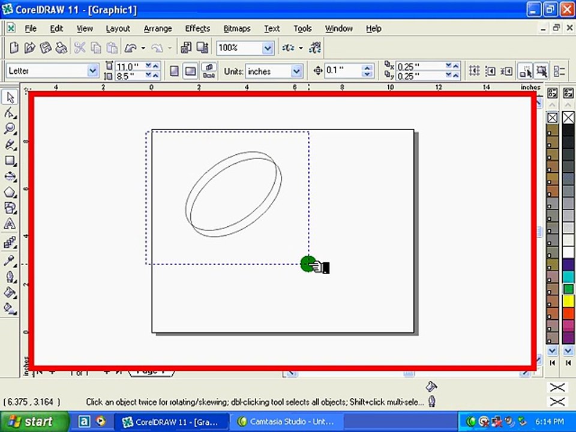Switch to Camtasia Studio taskbar button

click(287, 422)
